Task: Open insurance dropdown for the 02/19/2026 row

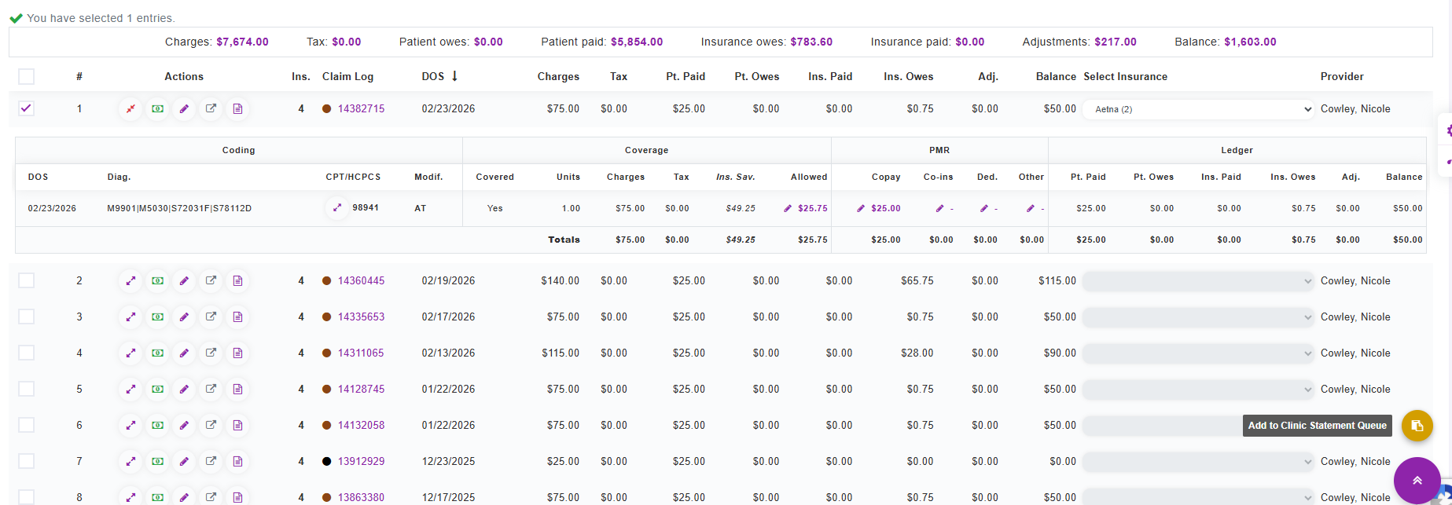Action: pos(1198,280)
